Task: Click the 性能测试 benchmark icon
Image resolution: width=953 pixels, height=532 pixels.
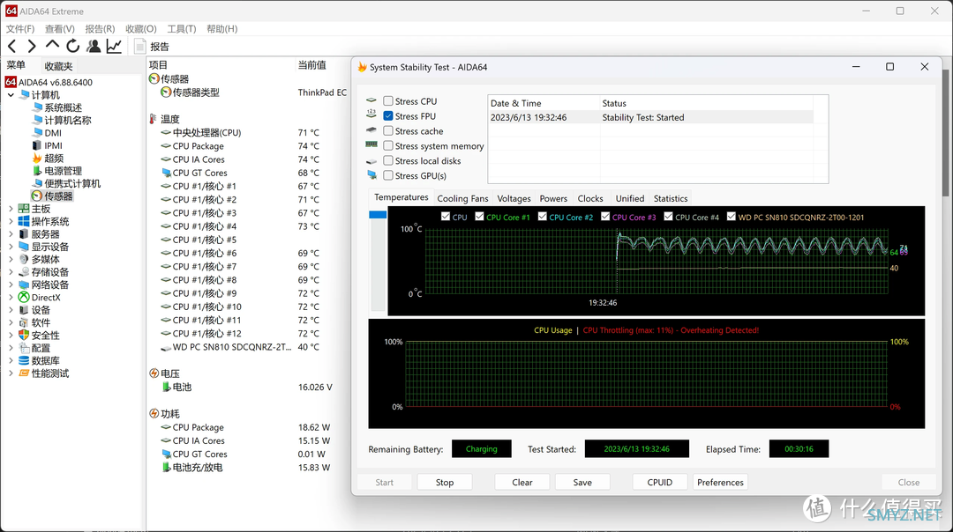Action: click(24, 373)
